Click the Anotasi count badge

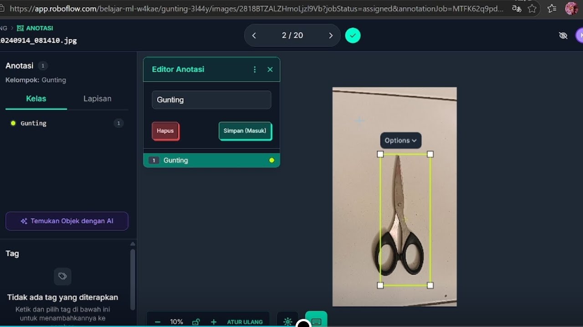43,66
